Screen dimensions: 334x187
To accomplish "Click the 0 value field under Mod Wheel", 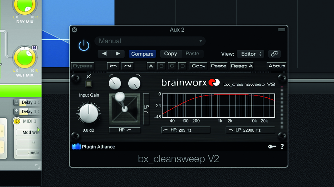I will [x=28, y=143].
